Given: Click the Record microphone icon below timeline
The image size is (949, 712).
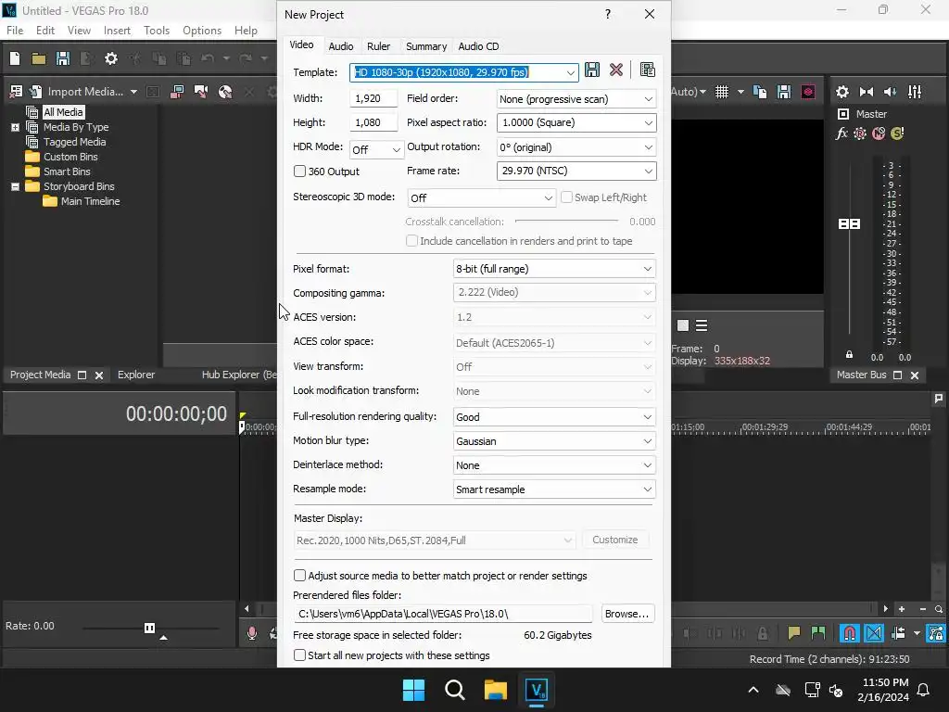Looking at the screenshot, I should [x=252, y=633].
